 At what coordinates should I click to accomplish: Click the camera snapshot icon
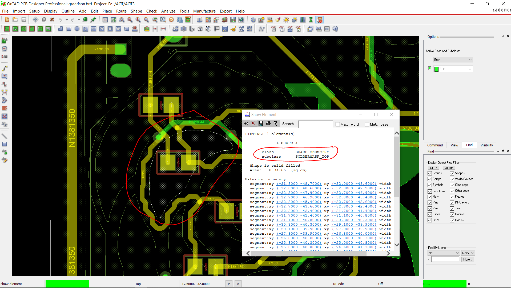[200, 29]
